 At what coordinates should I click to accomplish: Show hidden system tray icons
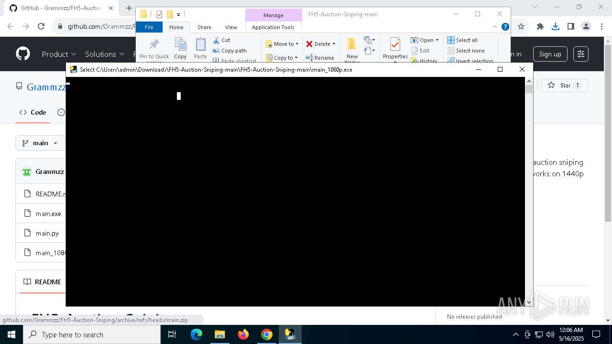[515, 334]
